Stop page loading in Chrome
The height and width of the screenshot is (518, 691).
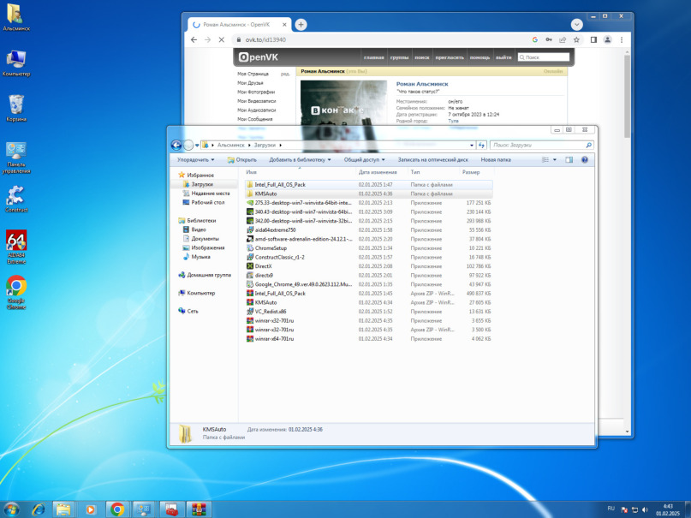pos(221,39)
